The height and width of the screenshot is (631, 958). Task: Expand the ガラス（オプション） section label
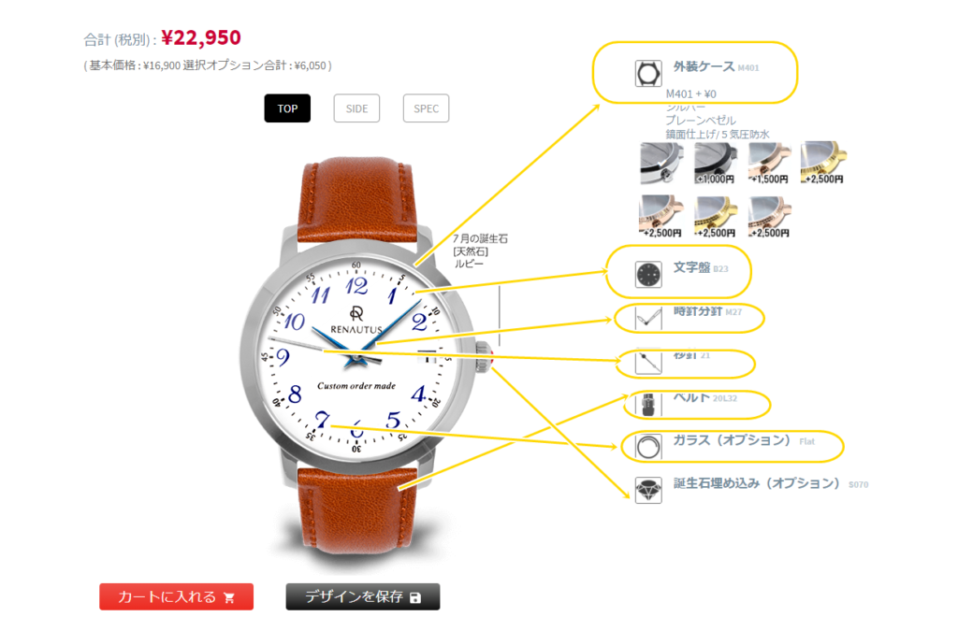coord(732,440)
